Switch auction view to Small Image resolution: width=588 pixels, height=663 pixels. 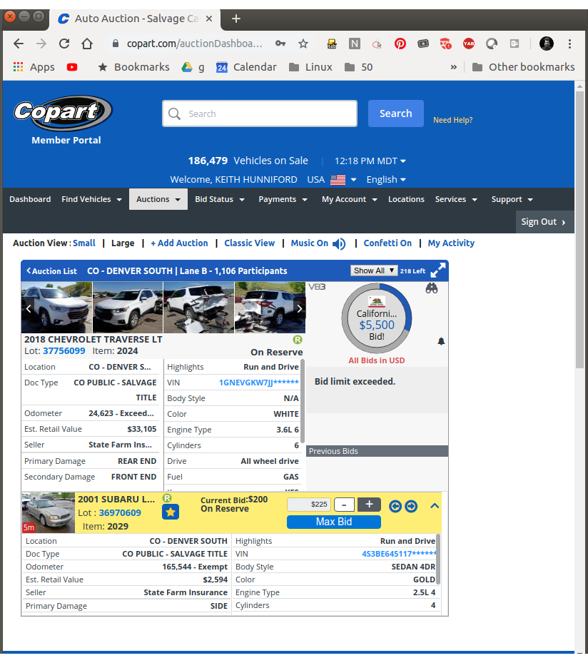[84, 243]
